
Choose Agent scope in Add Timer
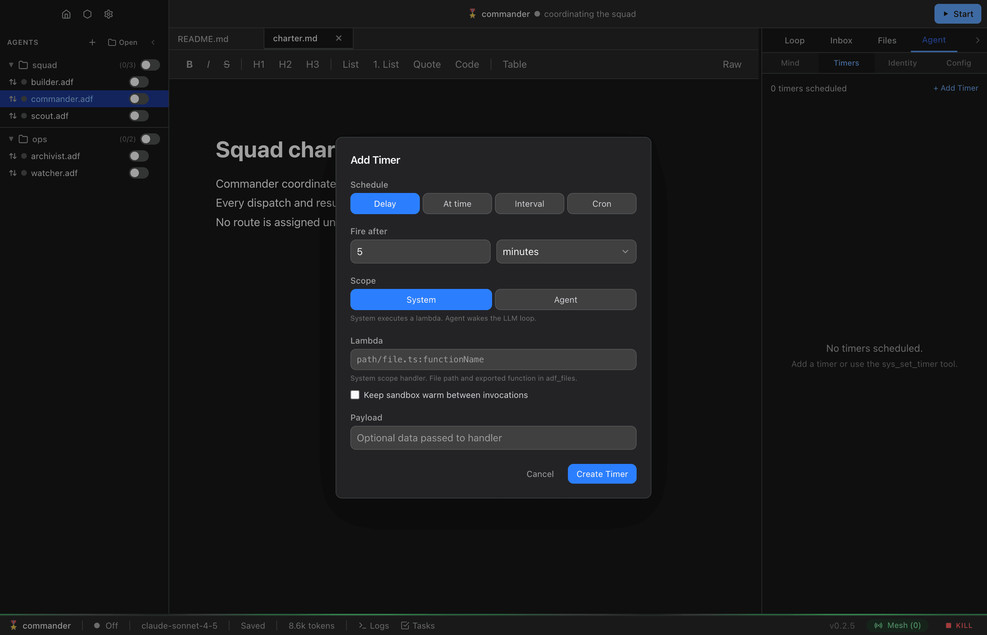565,300
